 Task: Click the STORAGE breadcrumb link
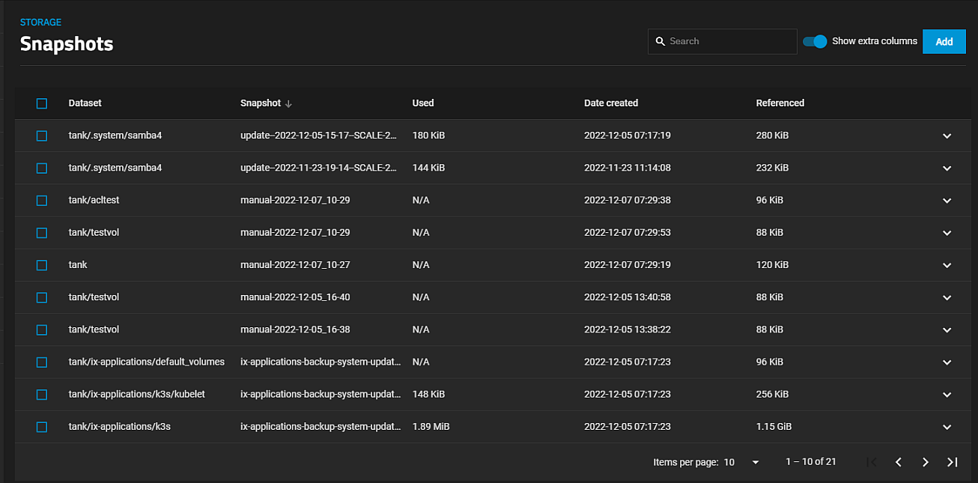tap(40, 22)
